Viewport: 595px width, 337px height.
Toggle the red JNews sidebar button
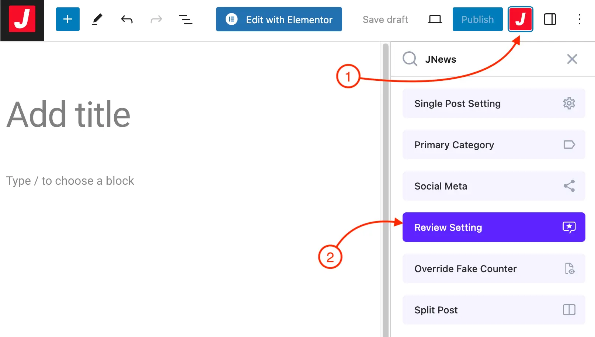[520, 19]
